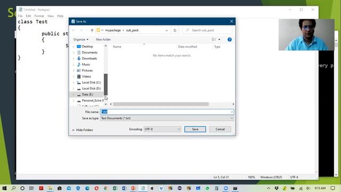This screenshot has width=341, height=192.
Task: Select Videos in the navigation pane
Action: [86, 76]
